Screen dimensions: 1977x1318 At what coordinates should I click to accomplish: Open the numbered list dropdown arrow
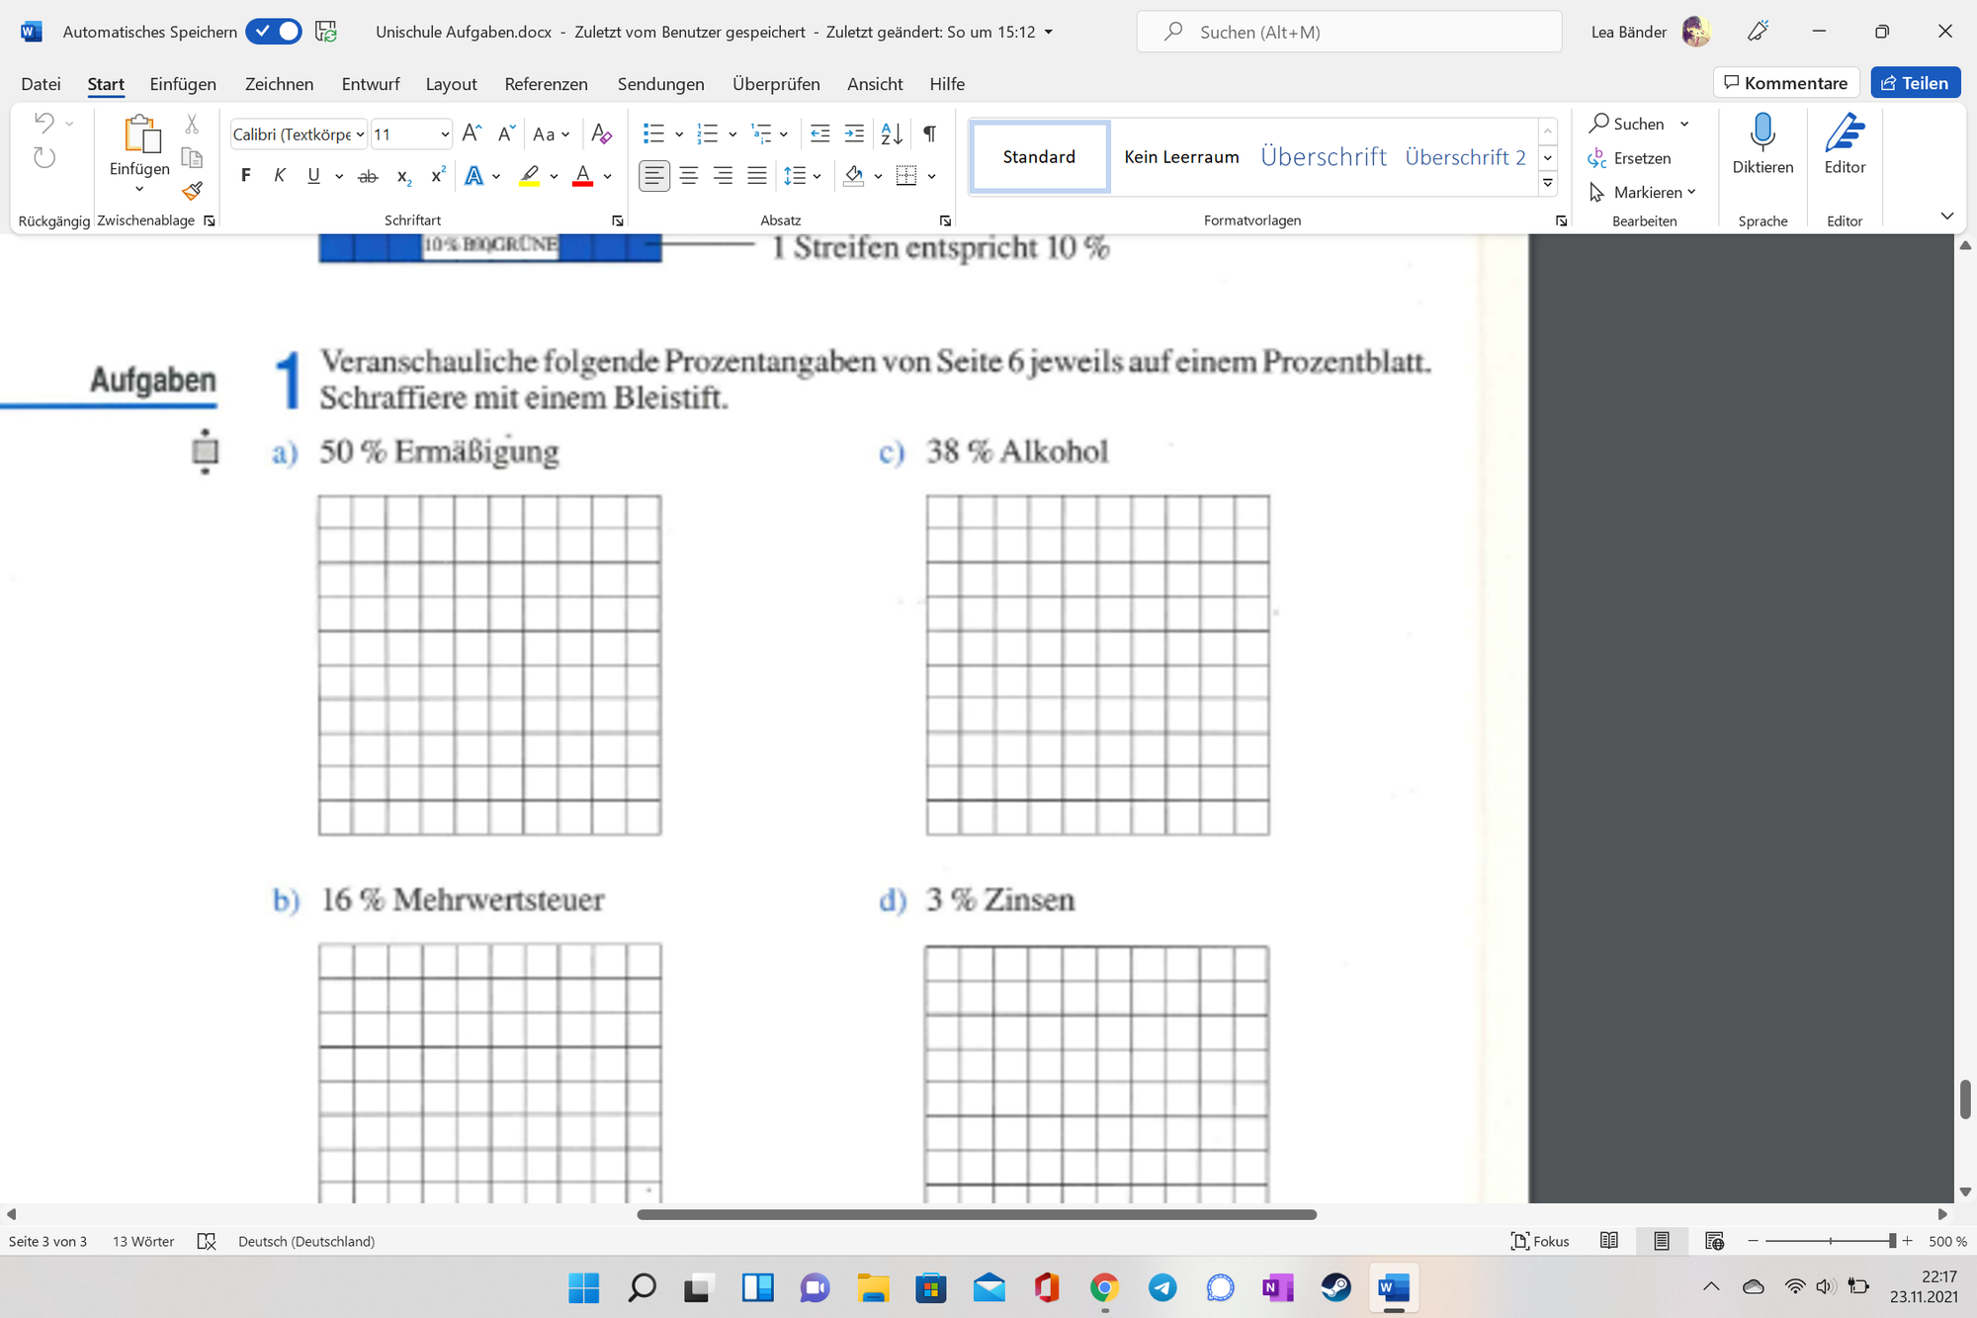tap(732, 134)
